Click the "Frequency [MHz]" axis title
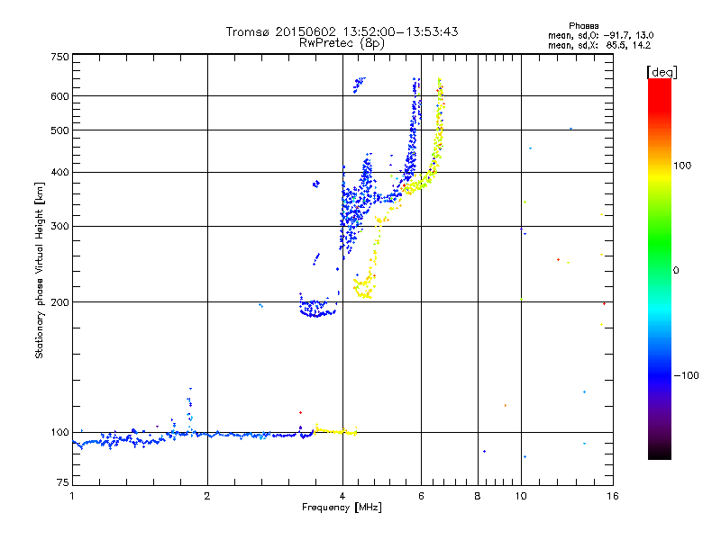This screenshot has height=540, width=721. pos(342,508)
